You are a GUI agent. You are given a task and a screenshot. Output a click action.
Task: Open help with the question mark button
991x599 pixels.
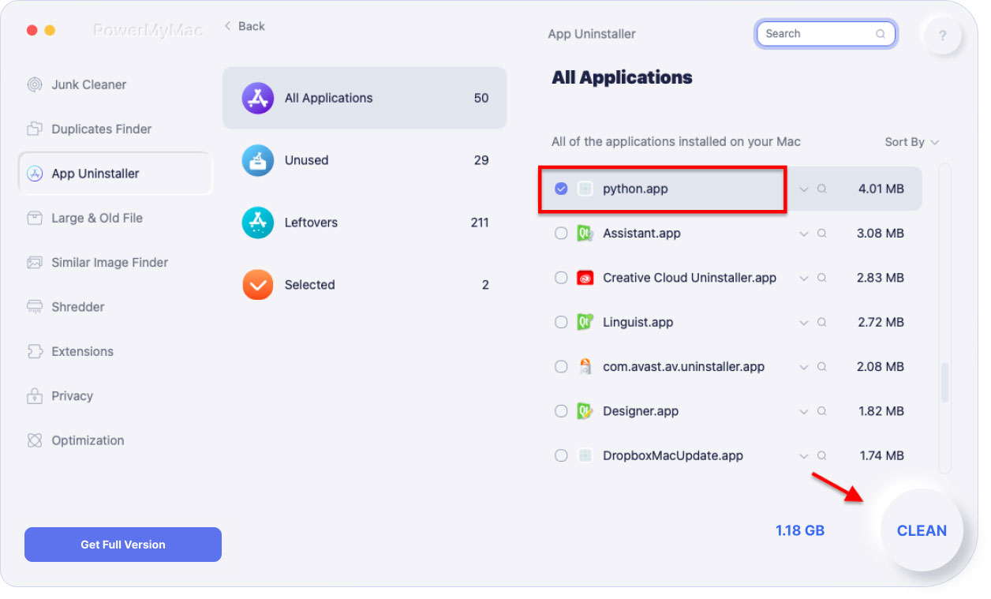[943, 36]
